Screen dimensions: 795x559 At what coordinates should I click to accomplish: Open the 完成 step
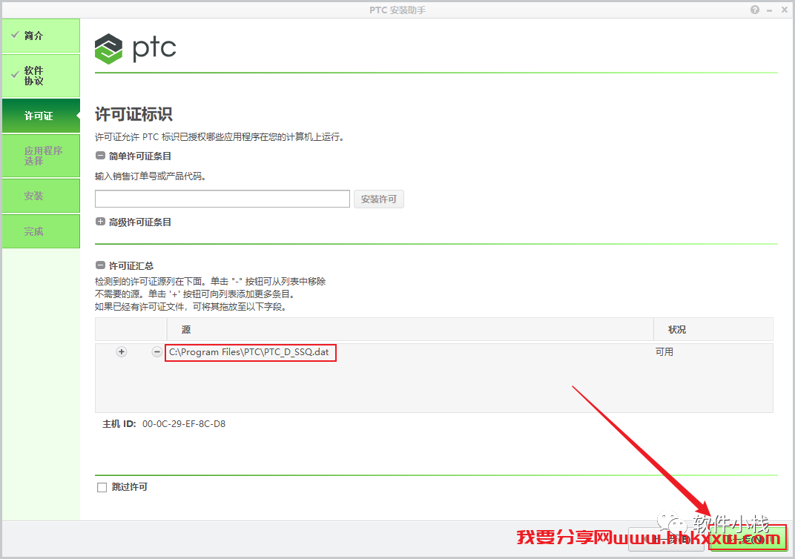point(41,231)
